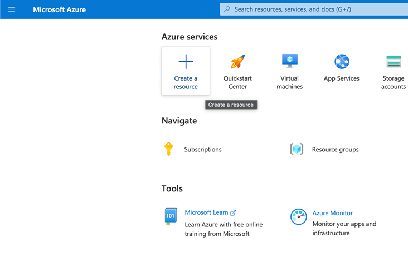Go to Microsoft Azure home title

[x=59, y=9]
